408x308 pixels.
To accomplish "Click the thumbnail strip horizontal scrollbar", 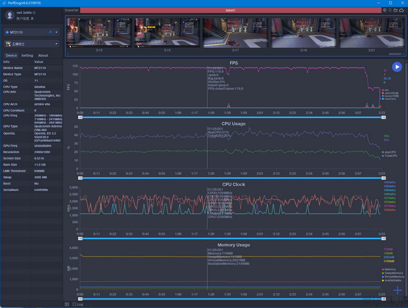I will coord(395,54).
